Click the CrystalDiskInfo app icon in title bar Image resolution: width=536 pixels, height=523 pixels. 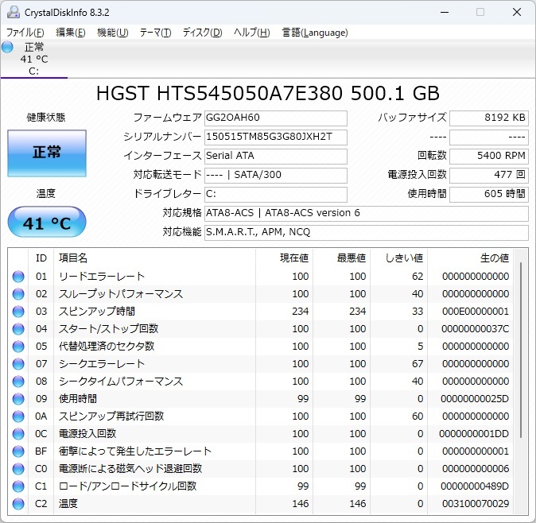pos(14,12)
